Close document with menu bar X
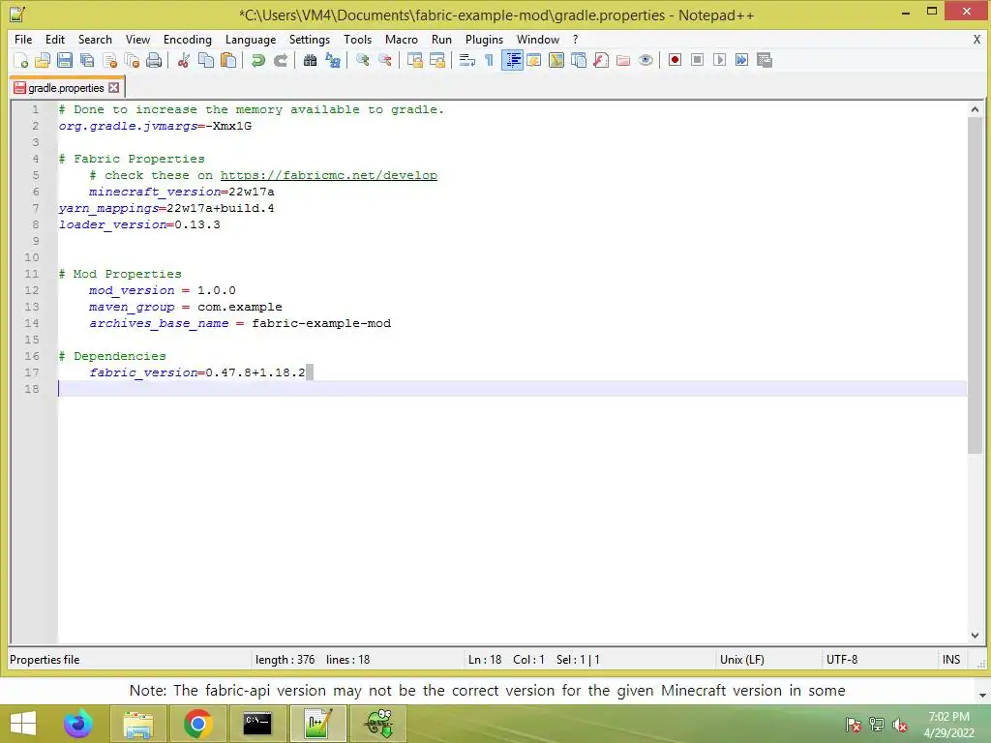991x743 pixels. click(977, 39)
